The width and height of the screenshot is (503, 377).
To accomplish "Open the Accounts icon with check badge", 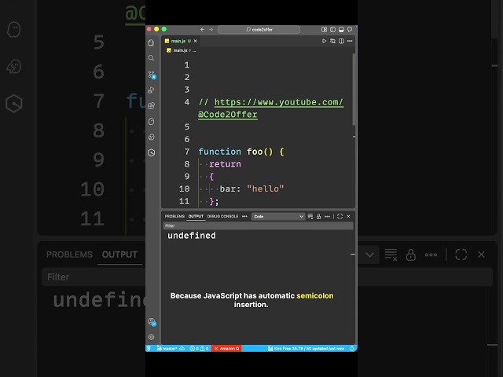I will point(152,322).
